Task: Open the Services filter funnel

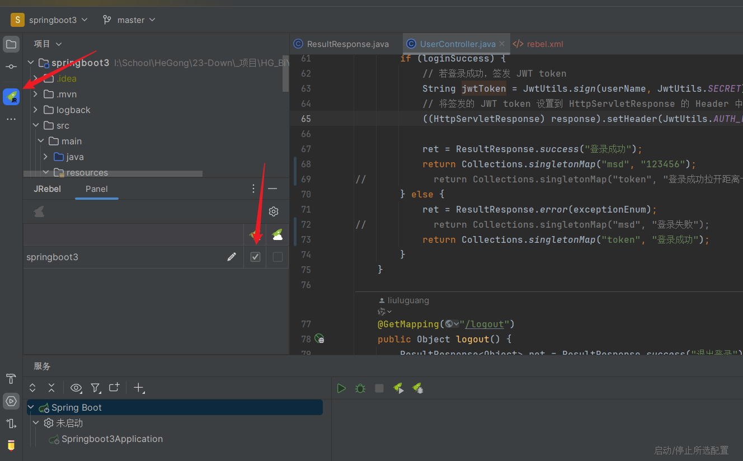Action: coord(96,388)
